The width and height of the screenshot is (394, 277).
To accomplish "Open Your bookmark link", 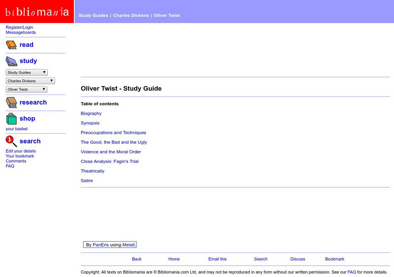I will (20, 156).
